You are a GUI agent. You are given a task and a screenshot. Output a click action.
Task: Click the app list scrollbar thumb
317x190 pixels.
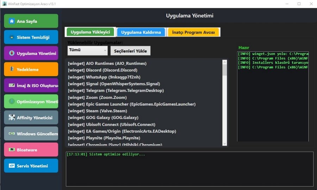225,70
